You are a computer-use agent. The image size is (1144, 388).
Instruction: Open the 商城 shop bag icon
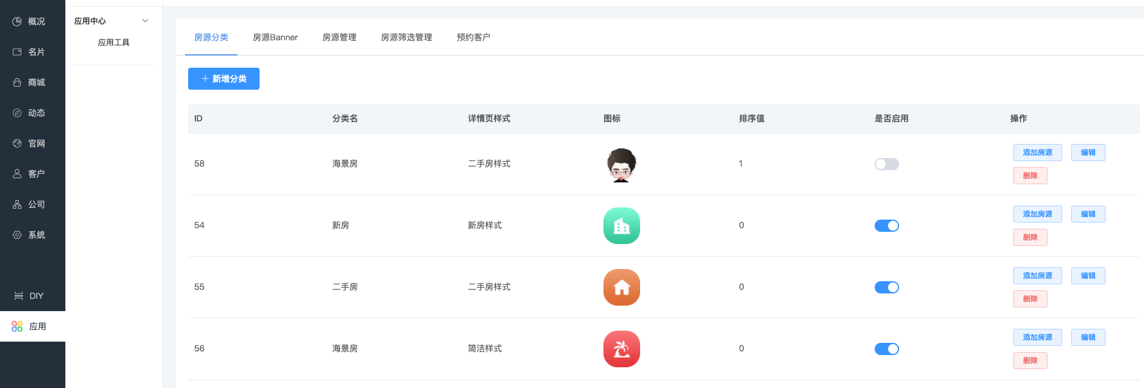[17, 82]
